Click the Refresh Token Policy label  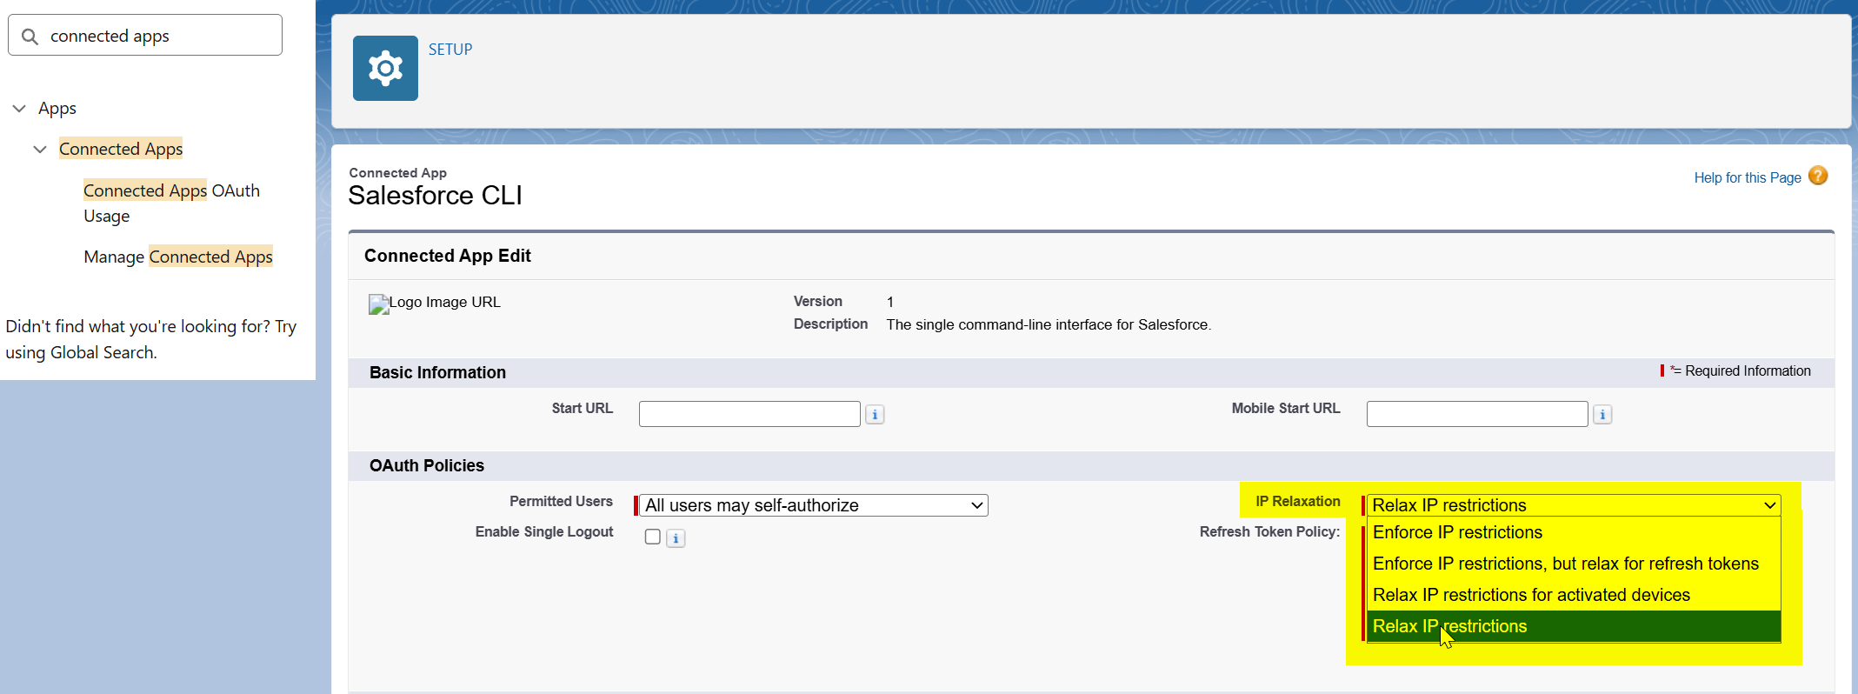[x=1269, y=531]
